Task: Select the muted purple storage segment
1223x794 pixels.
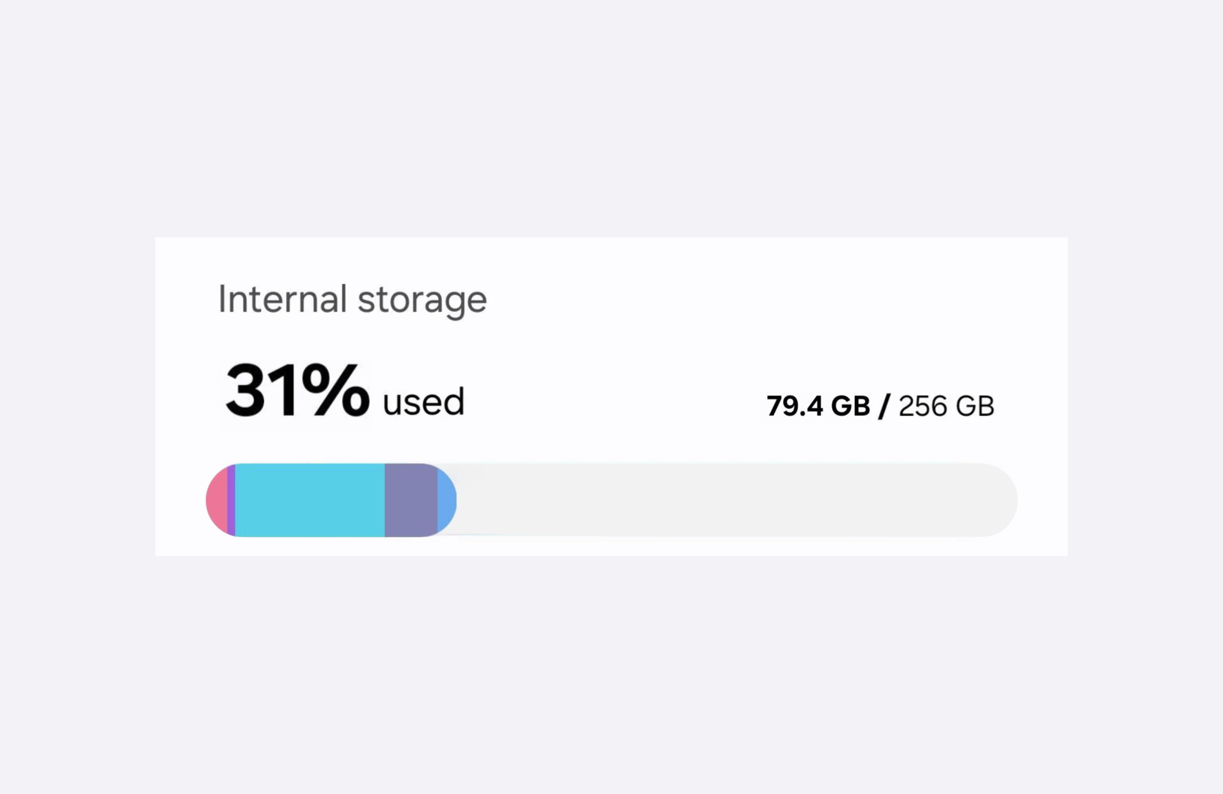Action: (x=411, y=500)
